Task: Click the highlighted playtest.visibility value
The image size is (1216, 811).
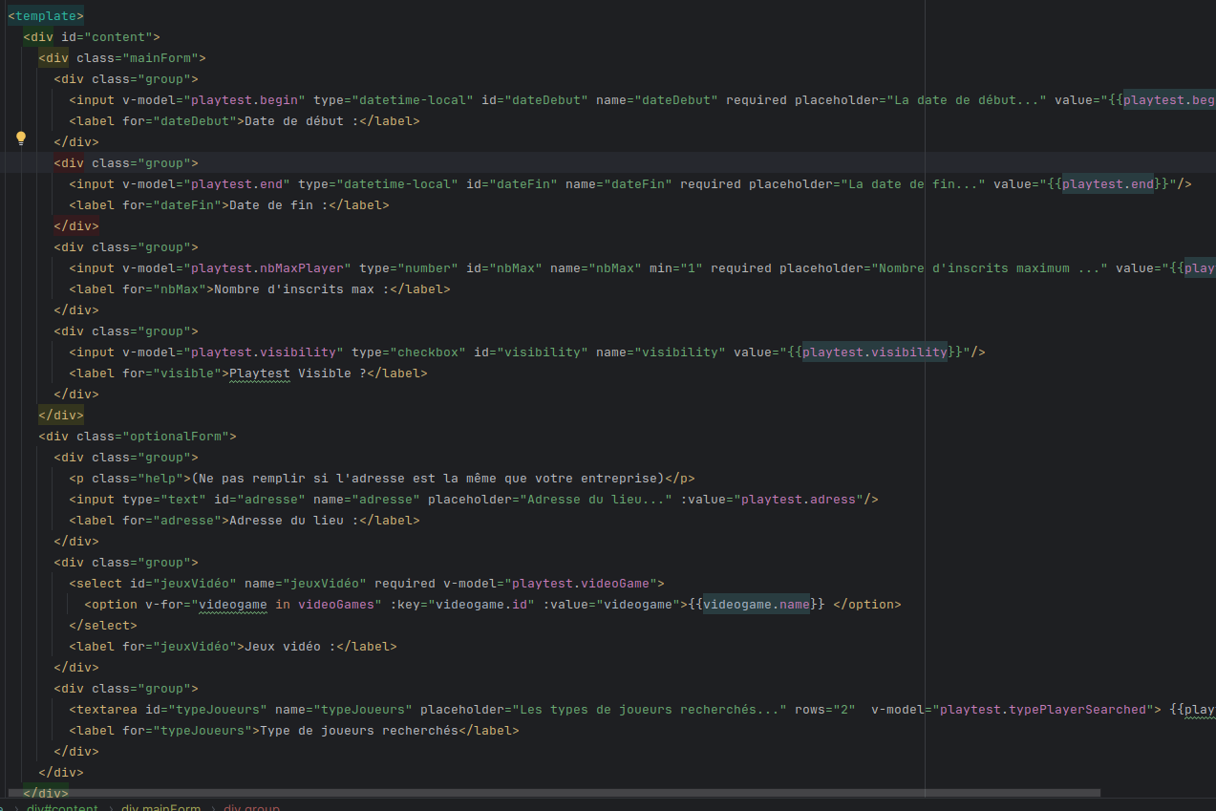Action: [x=873, y=352]
